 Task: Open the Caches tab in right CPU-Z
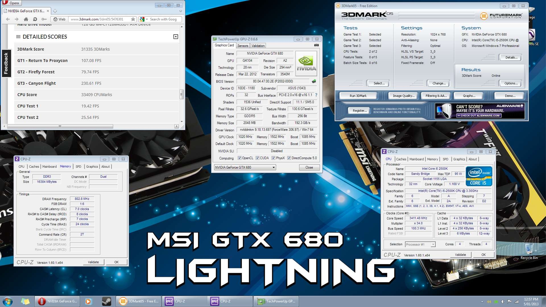pos(401,159)
